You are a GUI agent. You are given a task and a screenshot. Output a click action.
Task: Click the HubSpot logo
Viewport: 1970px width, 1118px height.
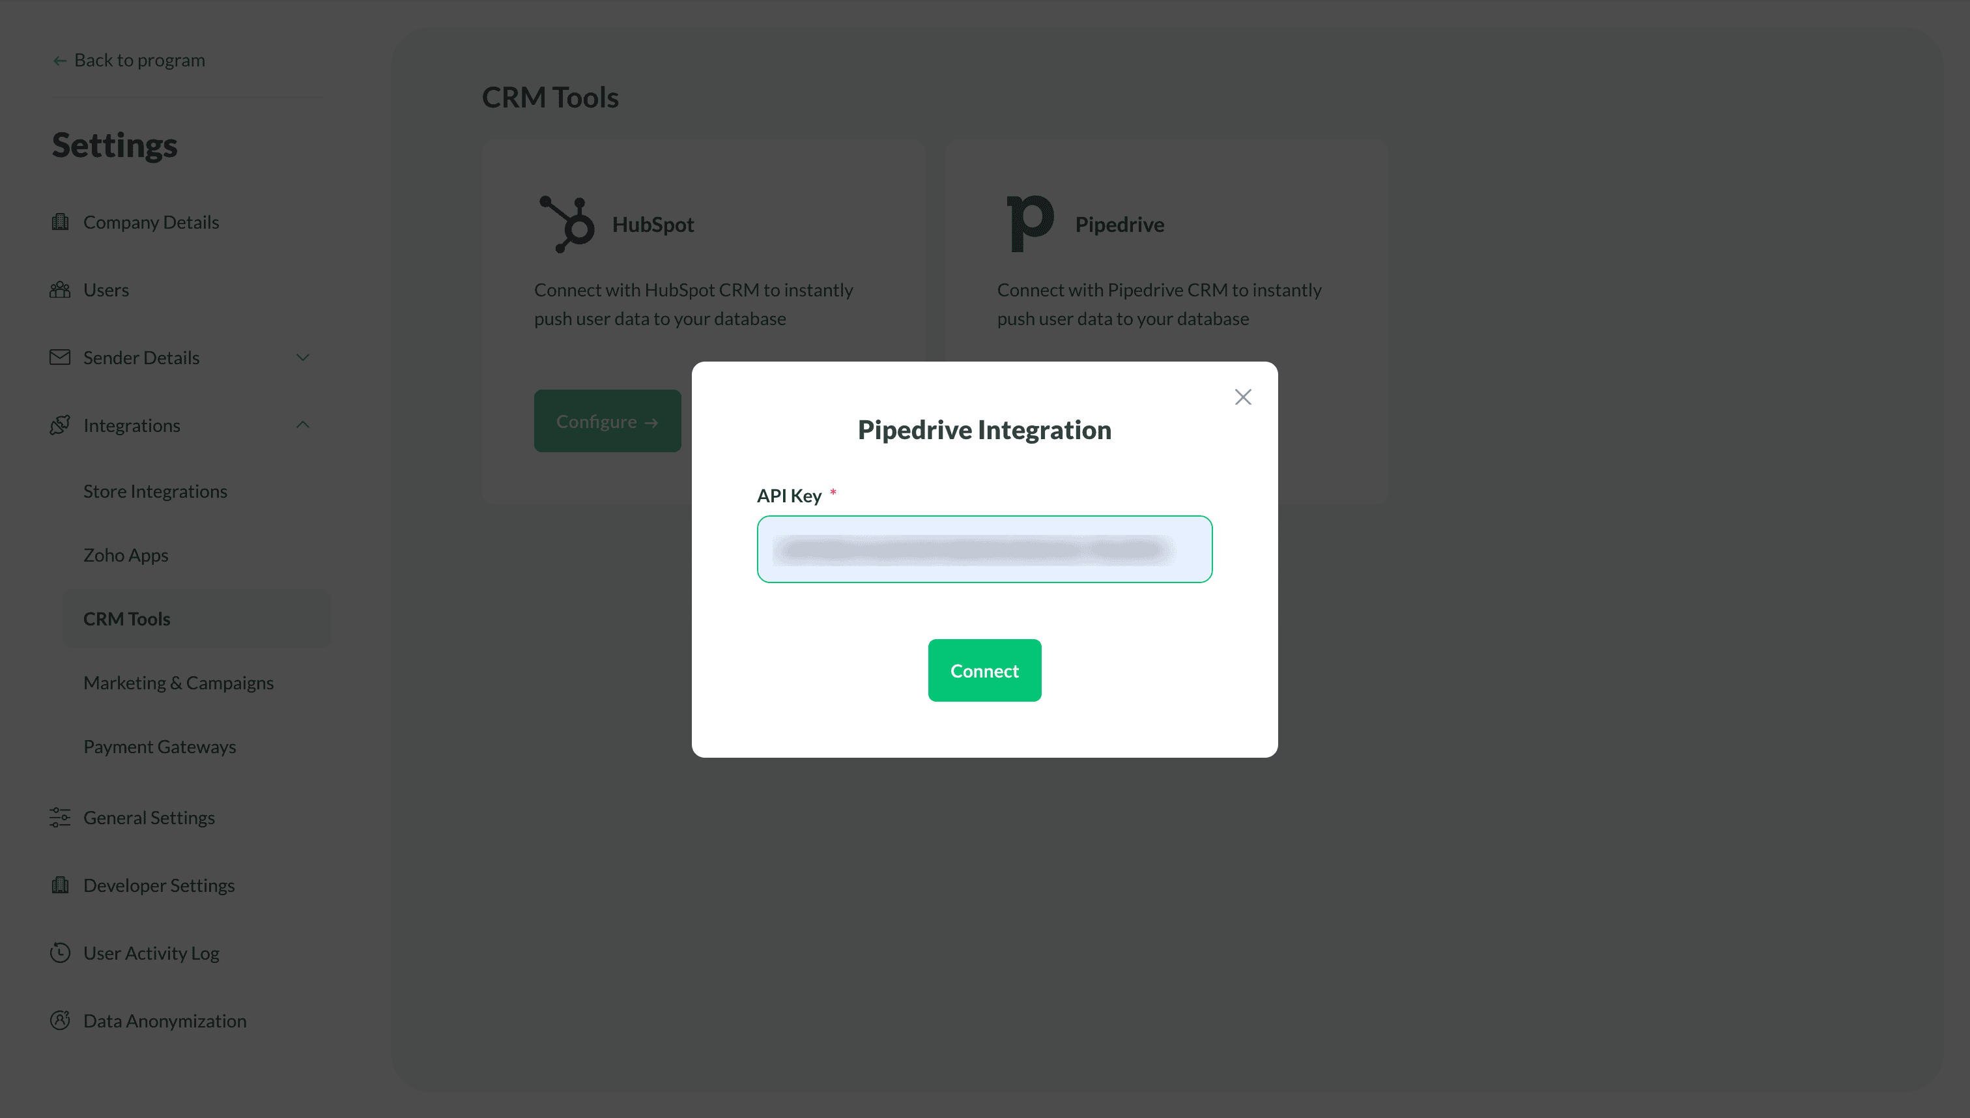tap(567, 223)
